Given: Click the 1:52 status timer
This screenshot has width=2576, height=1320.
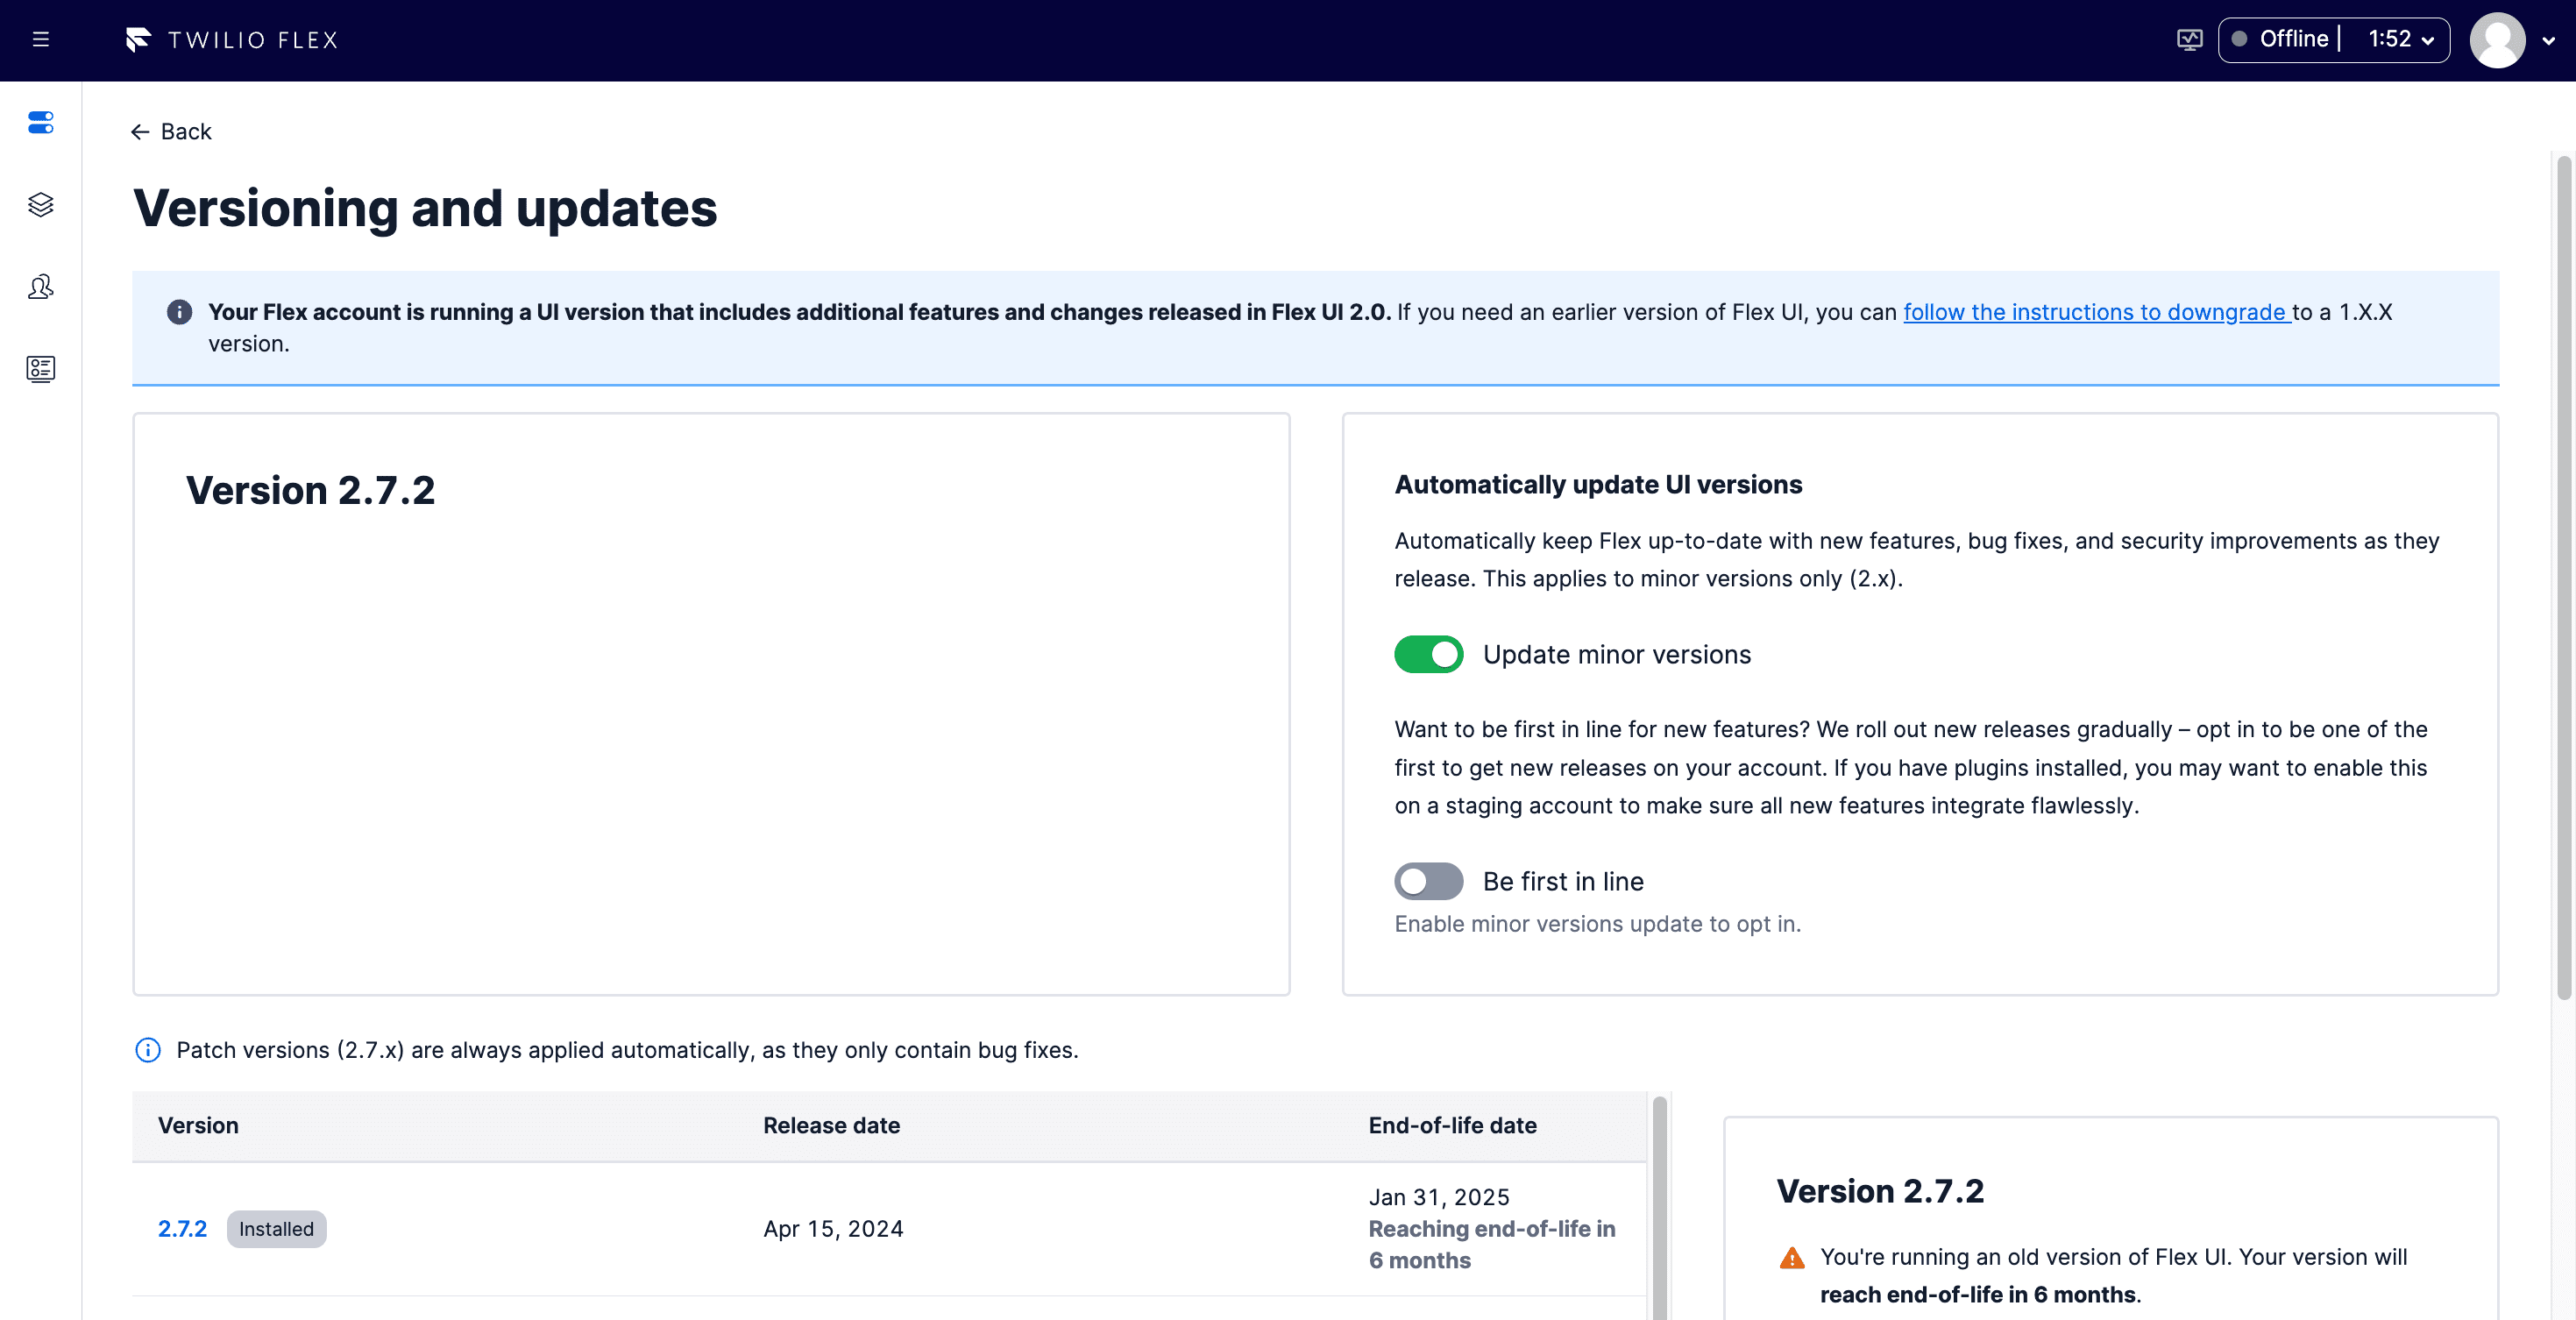Looking at the screenshot, I should [x=2389, y=40].
